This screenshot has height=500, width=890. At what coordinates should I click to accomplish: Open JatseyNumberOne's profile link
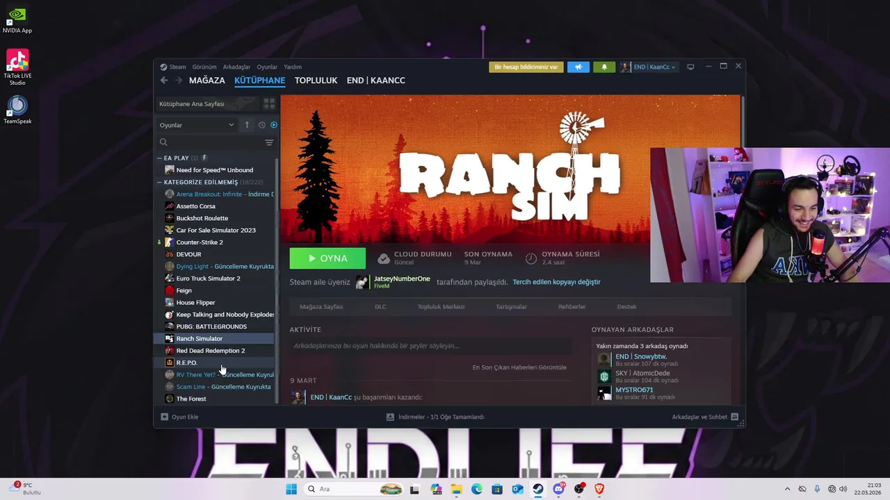coord(402,279)
